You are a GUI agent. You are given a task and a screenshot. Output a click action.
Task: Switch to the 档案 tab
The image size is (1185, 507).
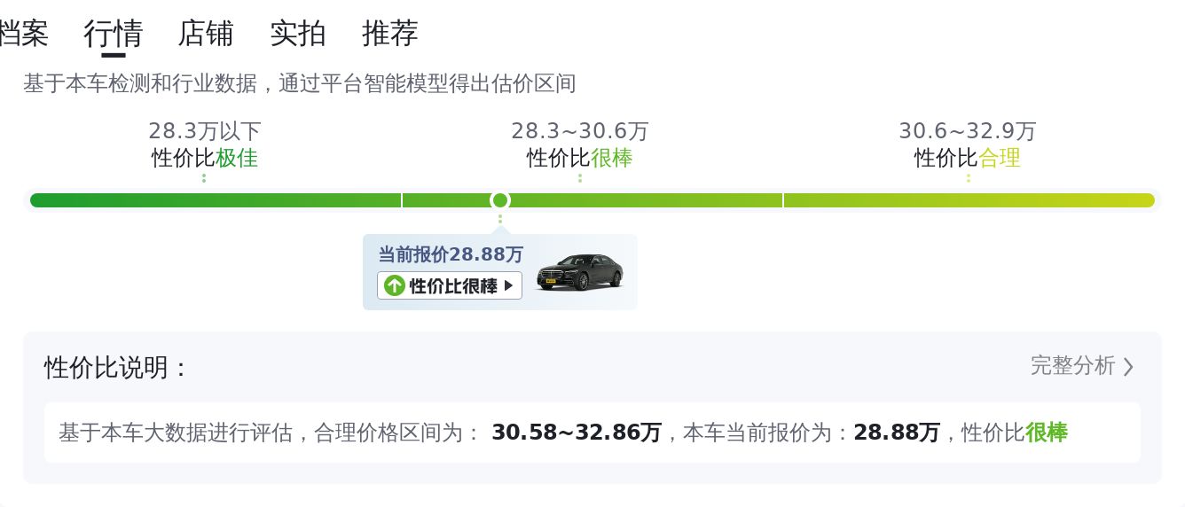click(23, 34)
